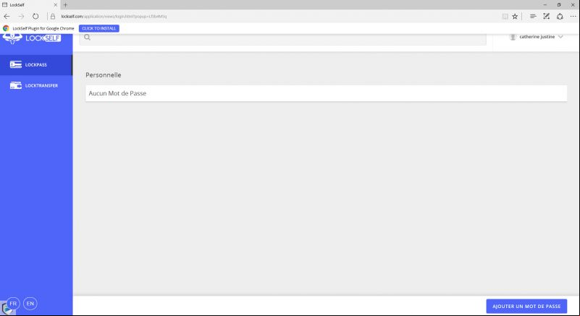Open browser more options ellipsis
The width and height of the screenshot is (580, 316).
(x=573, y=16)
